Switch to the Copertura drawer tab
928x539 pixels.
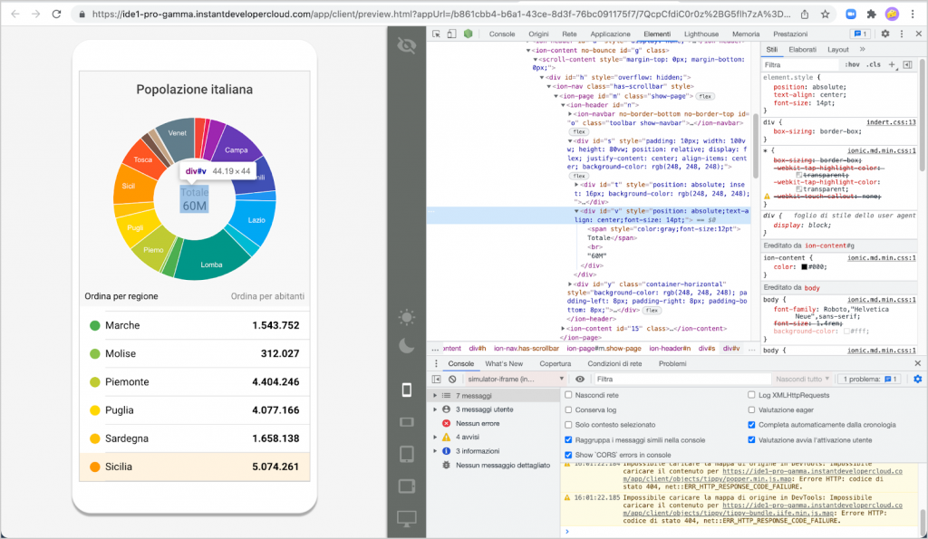point(556,363)
